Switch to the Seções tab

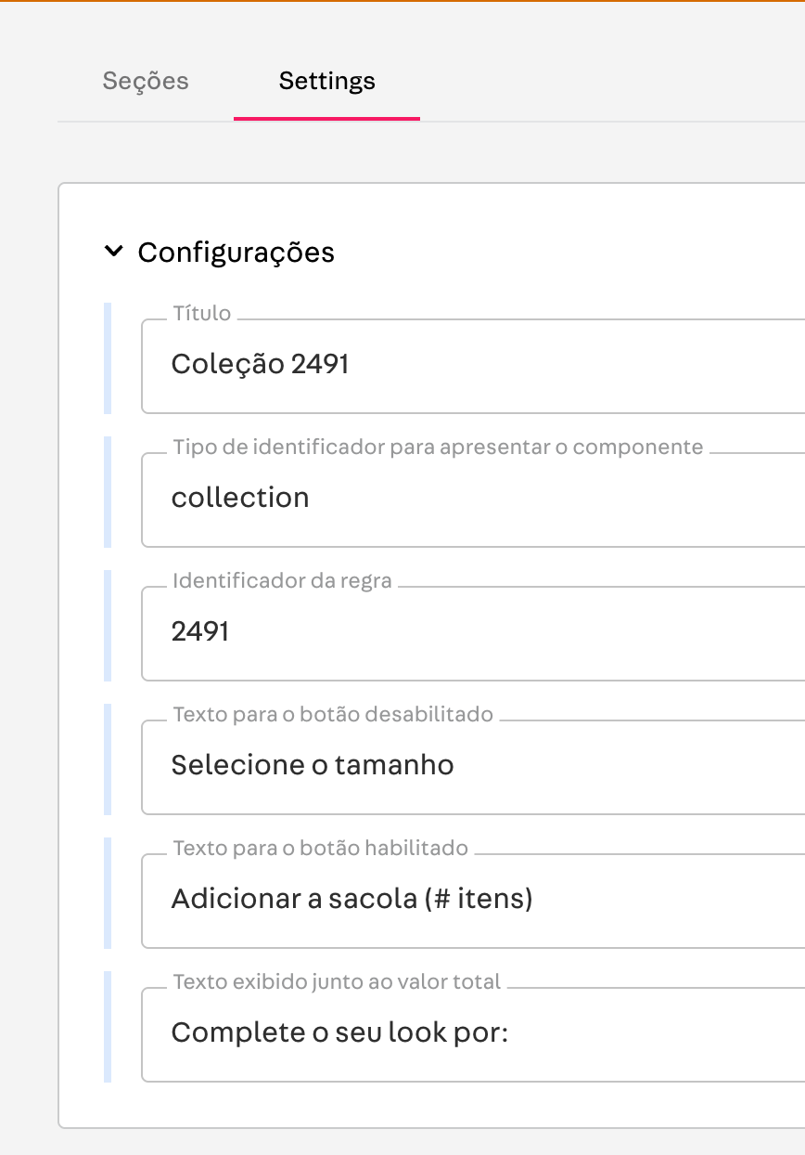click(x=146, y=82)
